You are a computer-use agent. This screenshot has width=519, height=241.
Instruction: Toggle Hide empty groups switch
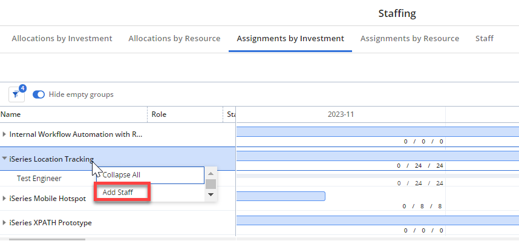tap(39, 94)
